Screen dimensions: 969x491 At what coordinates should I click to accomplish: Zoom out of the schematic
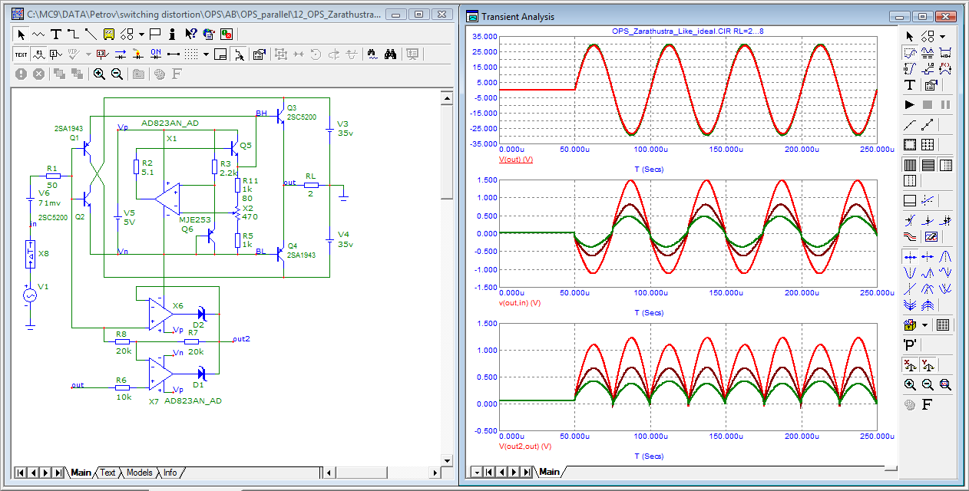click(117, 74)
